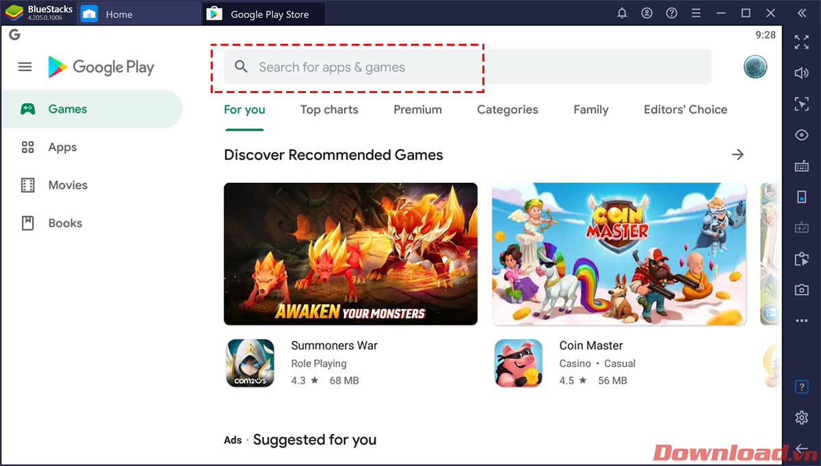Click the BlueStacks logo
This screenshot has height=466, width=821.
pos(14,14)
